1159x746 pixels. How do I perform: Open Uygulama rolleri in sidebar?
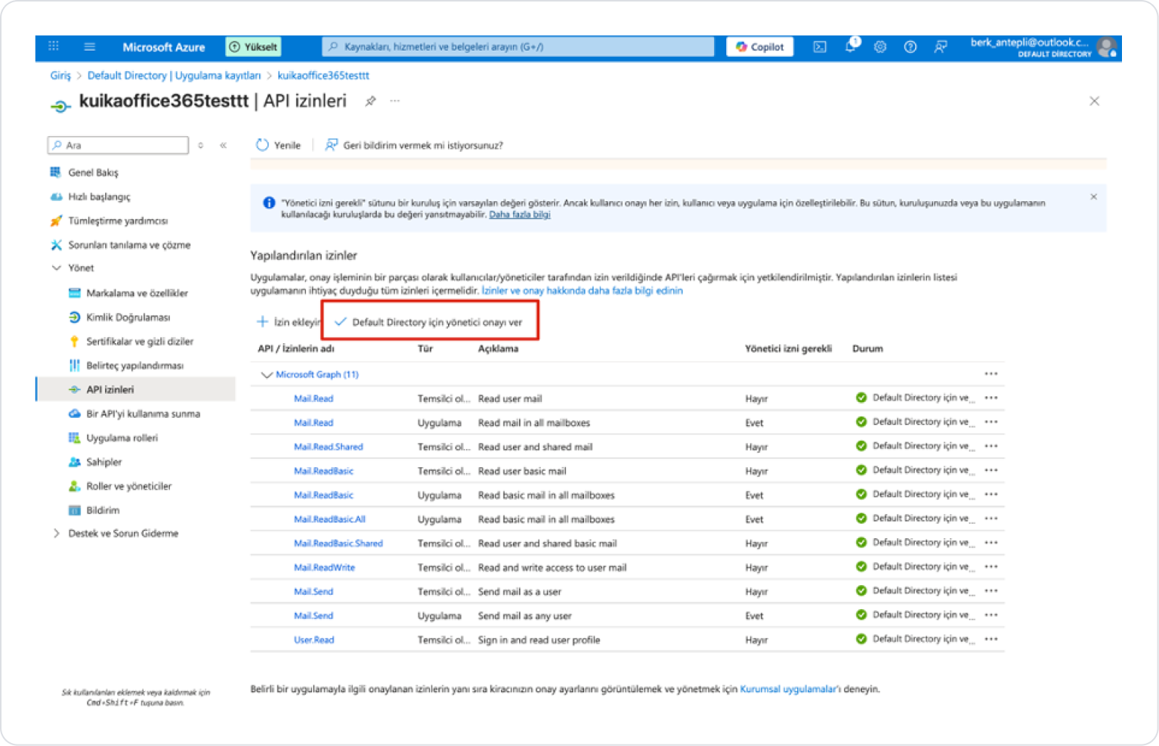tap(122, 438)
